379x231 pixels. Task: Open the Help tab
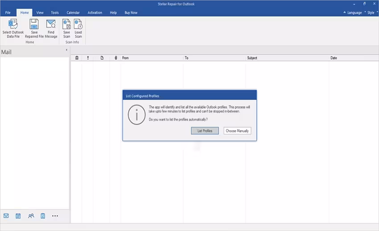pos(113,12)
